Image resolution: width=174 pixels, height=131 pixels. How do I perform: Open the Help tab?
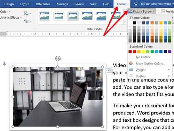click(106, 4)
